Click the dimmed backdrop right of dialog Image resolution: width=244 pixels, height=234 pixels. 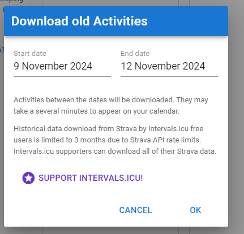click(x=236, y=117)
